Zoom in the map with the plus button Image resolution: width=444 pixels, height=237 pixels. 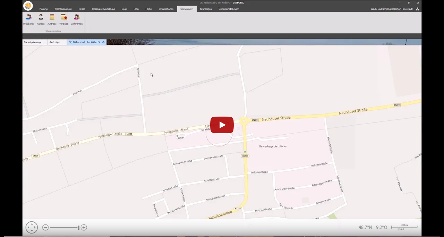[84, 228]
